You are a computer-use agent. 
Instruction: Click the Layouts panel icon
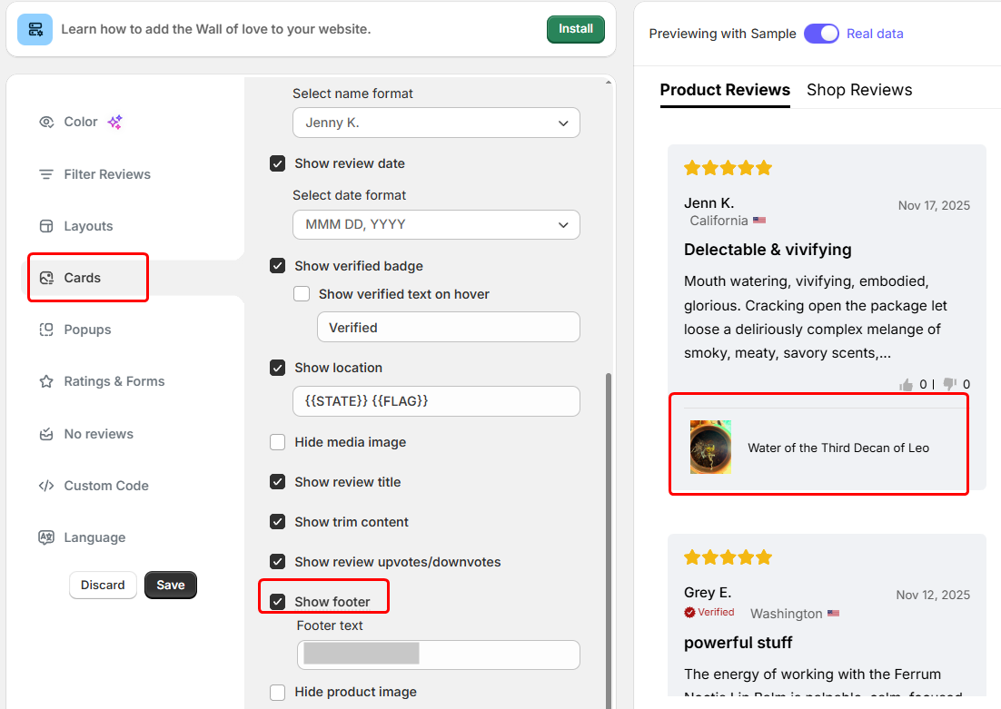(46, 226)
